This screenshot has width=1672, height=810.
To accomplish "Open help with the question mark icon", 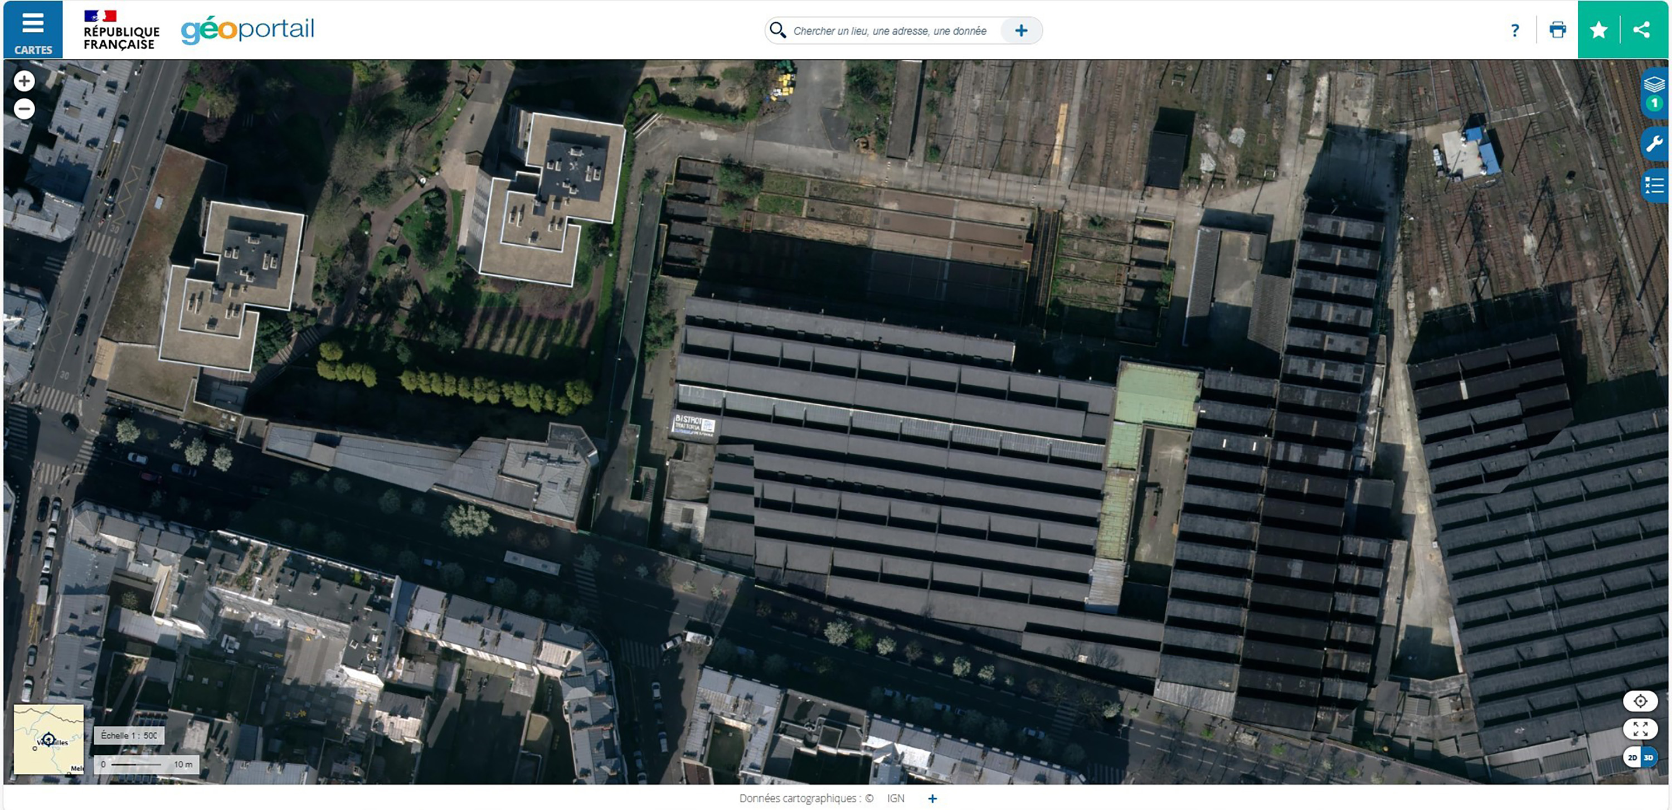I will click(x=1514, y=31).
